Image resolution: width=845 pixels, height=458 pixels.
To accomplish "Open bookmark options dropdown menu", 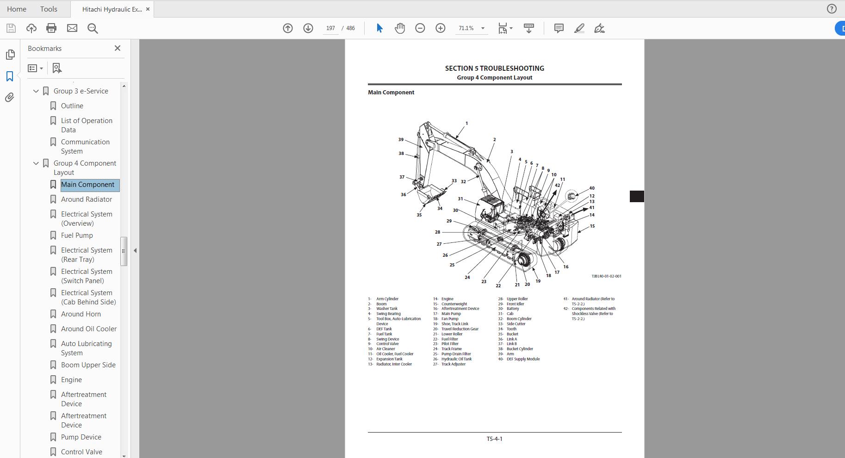I will (35, 68).
